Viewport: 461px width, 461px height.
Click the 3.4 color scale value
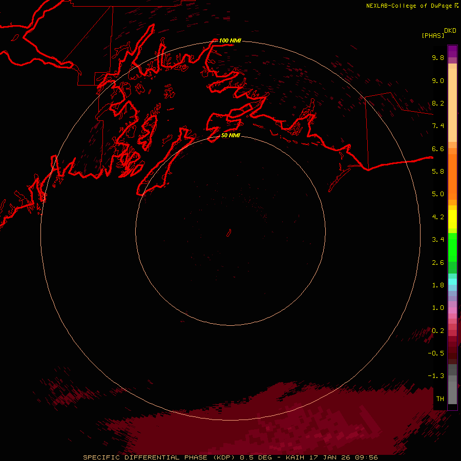tap(438, 239)
